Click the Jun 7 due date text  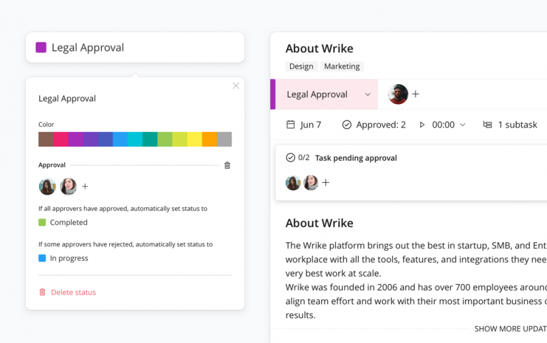pyautogui.click(x=311, y=125)
